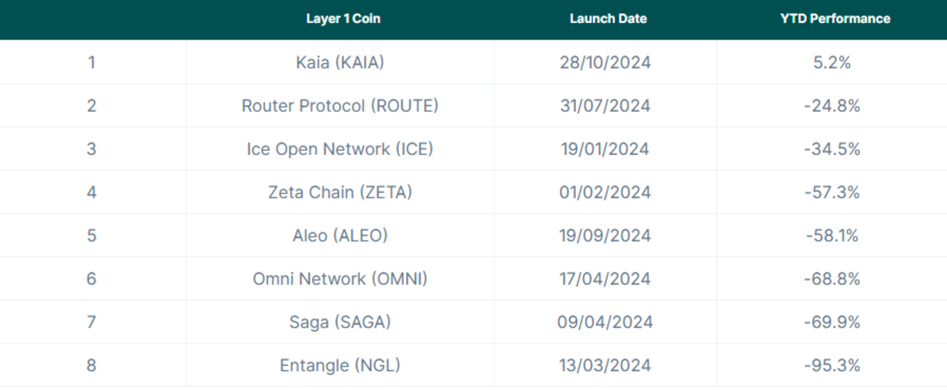Click the 19/09/2024 launch date
Screen dimensions: 947x390
[605, 235]
